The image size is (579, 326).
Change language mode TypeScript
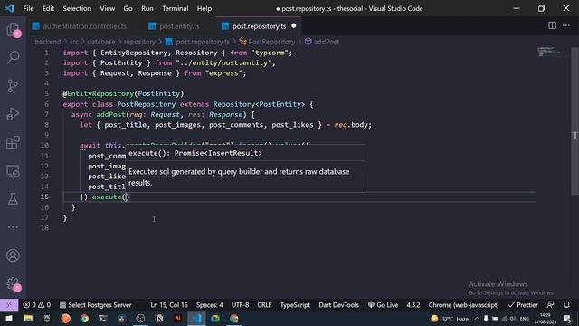click(x=295, y=305)
